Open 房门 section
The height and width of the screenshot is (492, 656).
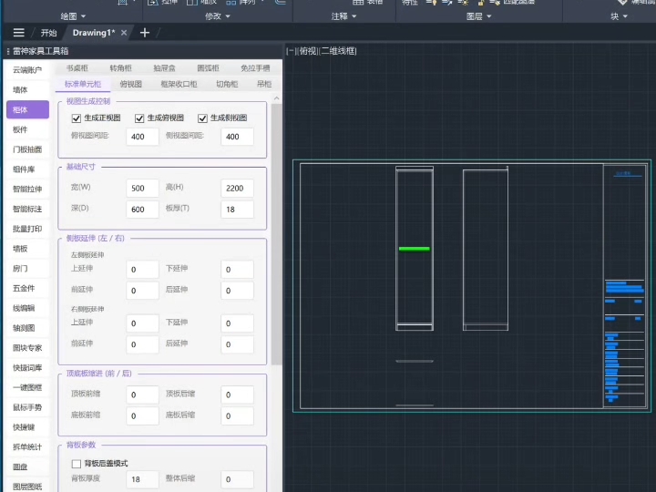point(27,268)
